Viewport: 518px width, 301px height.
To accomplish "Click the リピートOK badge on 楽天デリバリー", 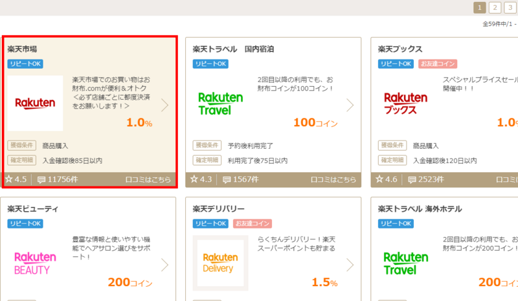I will [210, 223].
